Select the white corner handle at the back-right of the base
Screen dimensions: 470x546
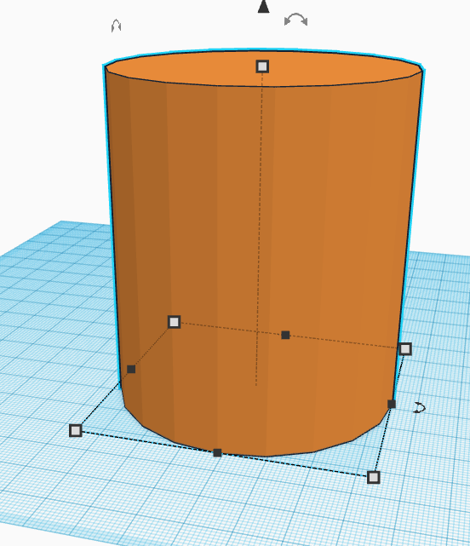[405, 348]
